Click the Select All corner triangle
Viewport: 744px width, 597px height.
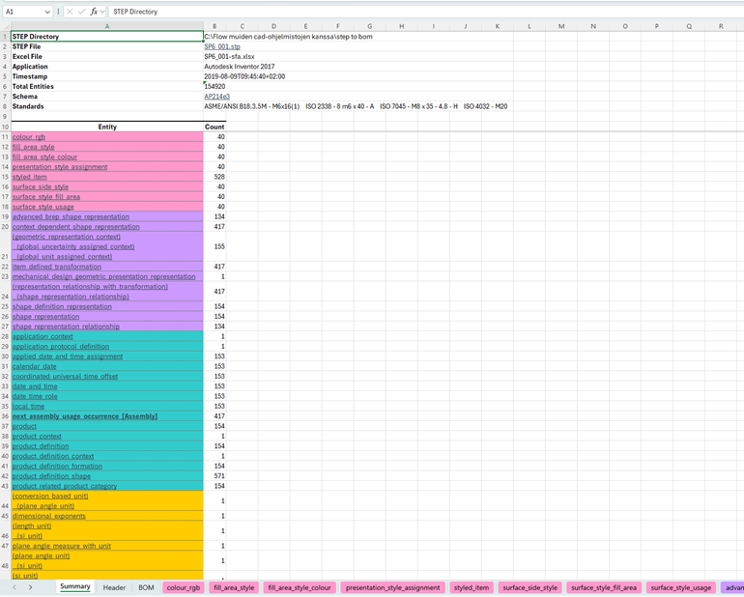(5, 26)
